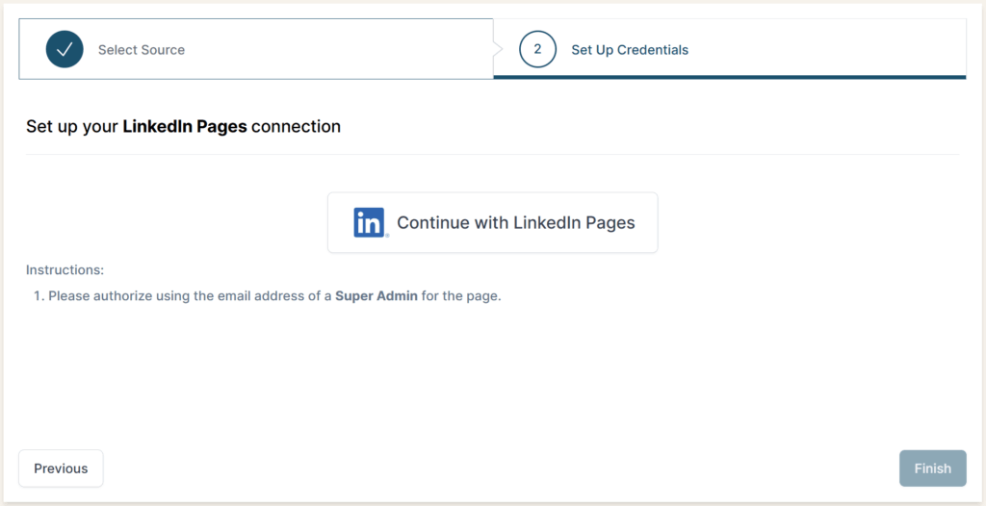Click the Instructions label
The image size is (986, 506).
point(65,270)
